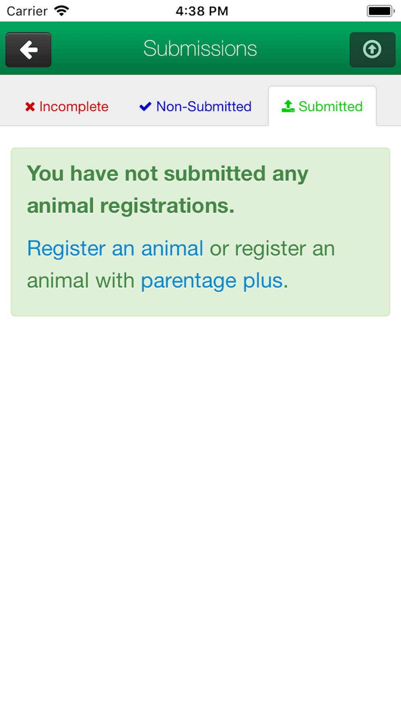Screen dimensions: 401x713
Task: Click 'or register an' text in alert
Action: (272, 248)
